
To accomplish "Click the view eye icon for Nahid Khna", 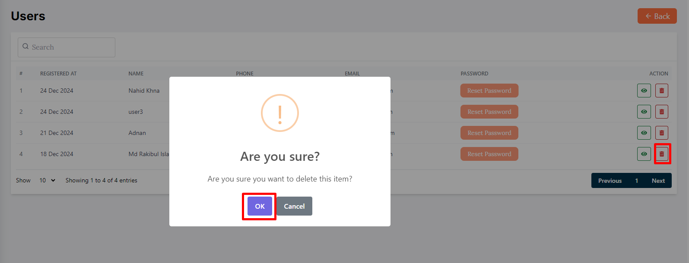I will 644,91.
